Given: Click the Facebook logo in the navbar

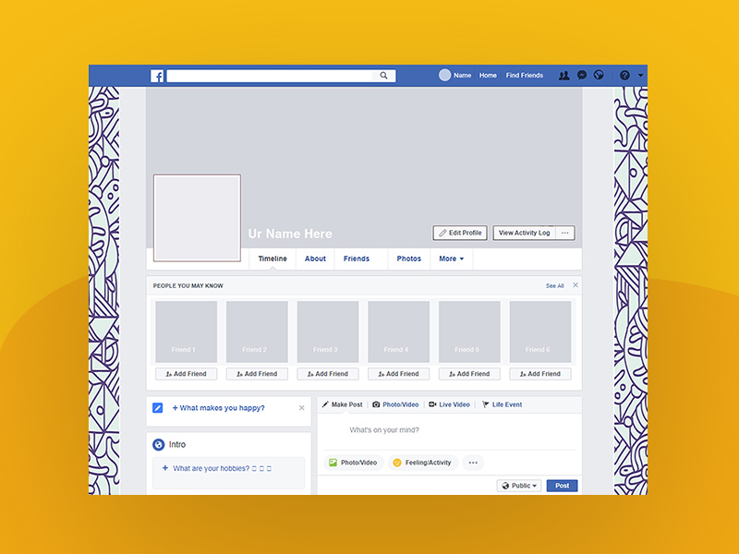Looking at the screenshot, I should coord(157,75).
